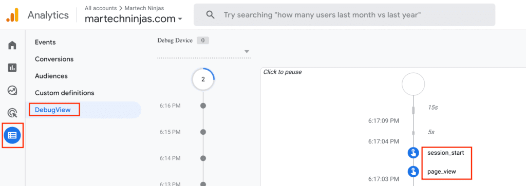Select the 6:15 PM timeline dot
Screen dimensions: 526x186
pyautogui.click(x=203, y=132)
